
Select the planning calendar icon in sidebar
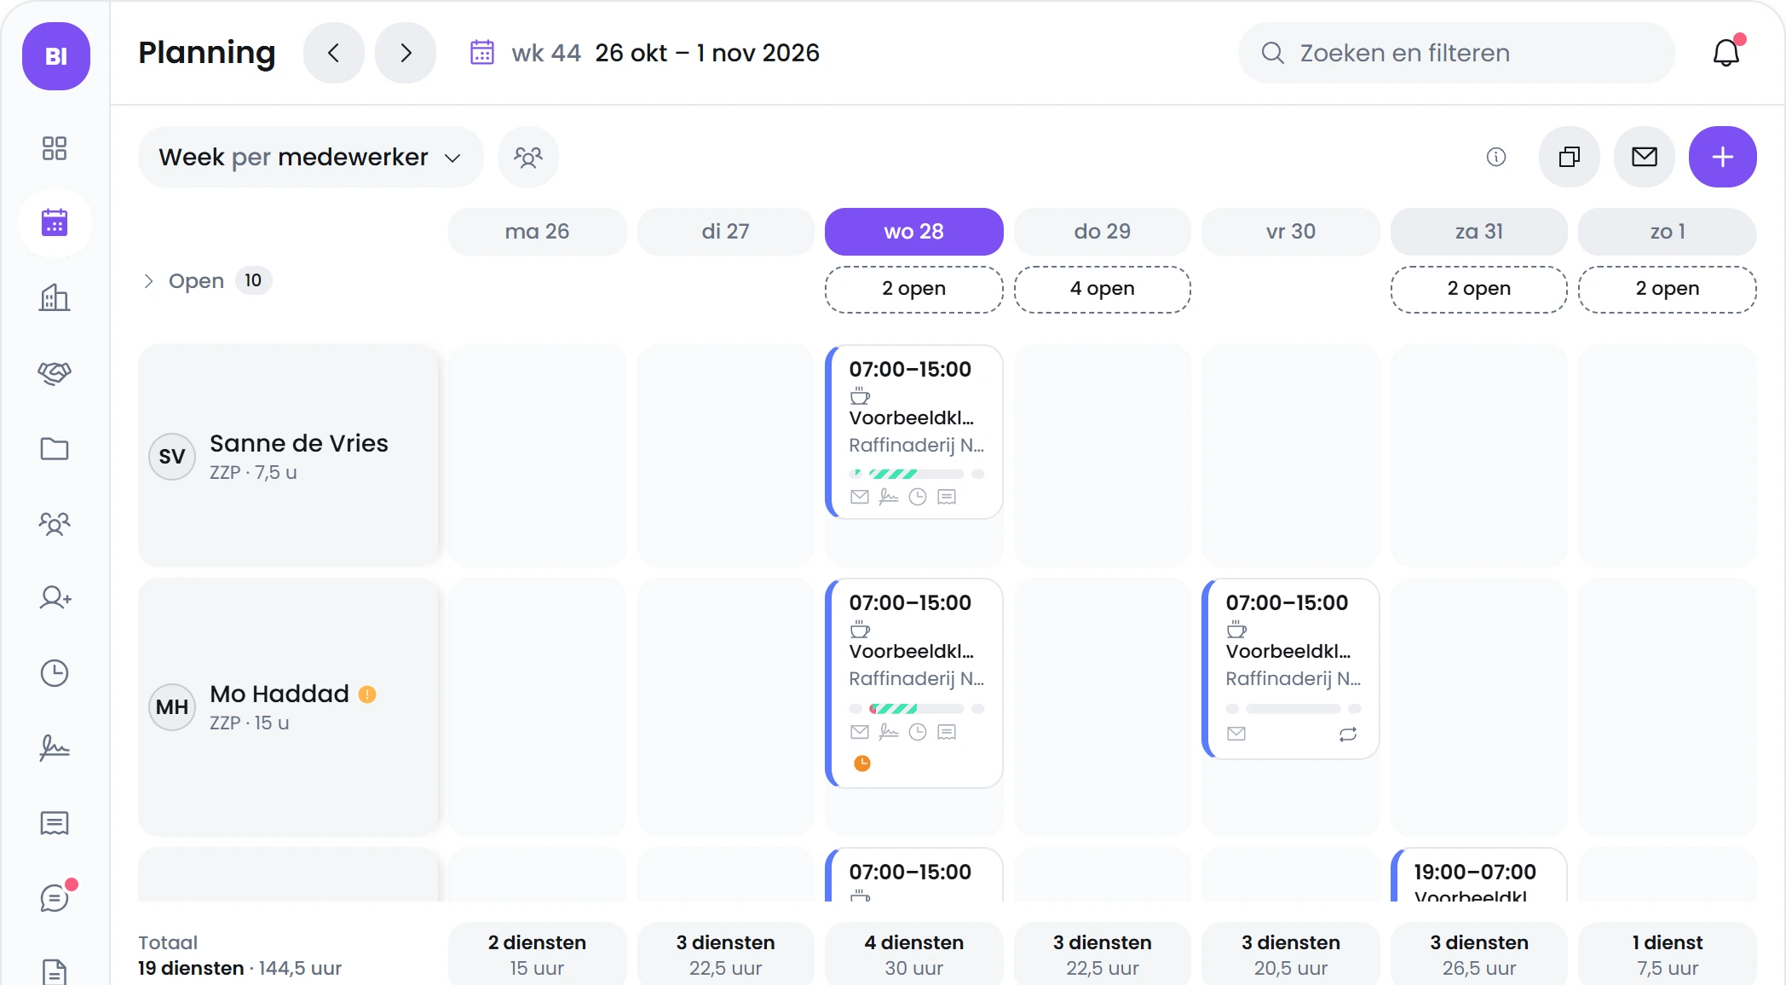[x=55, y=223]
